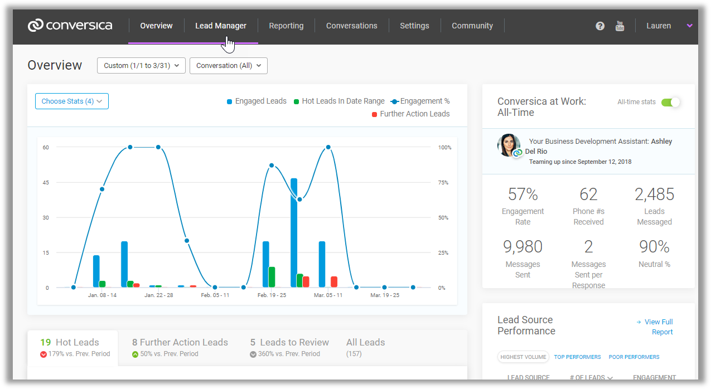Click the tallest Engaged Leads bar in chart
711x389 pixels.
[294, 233]
